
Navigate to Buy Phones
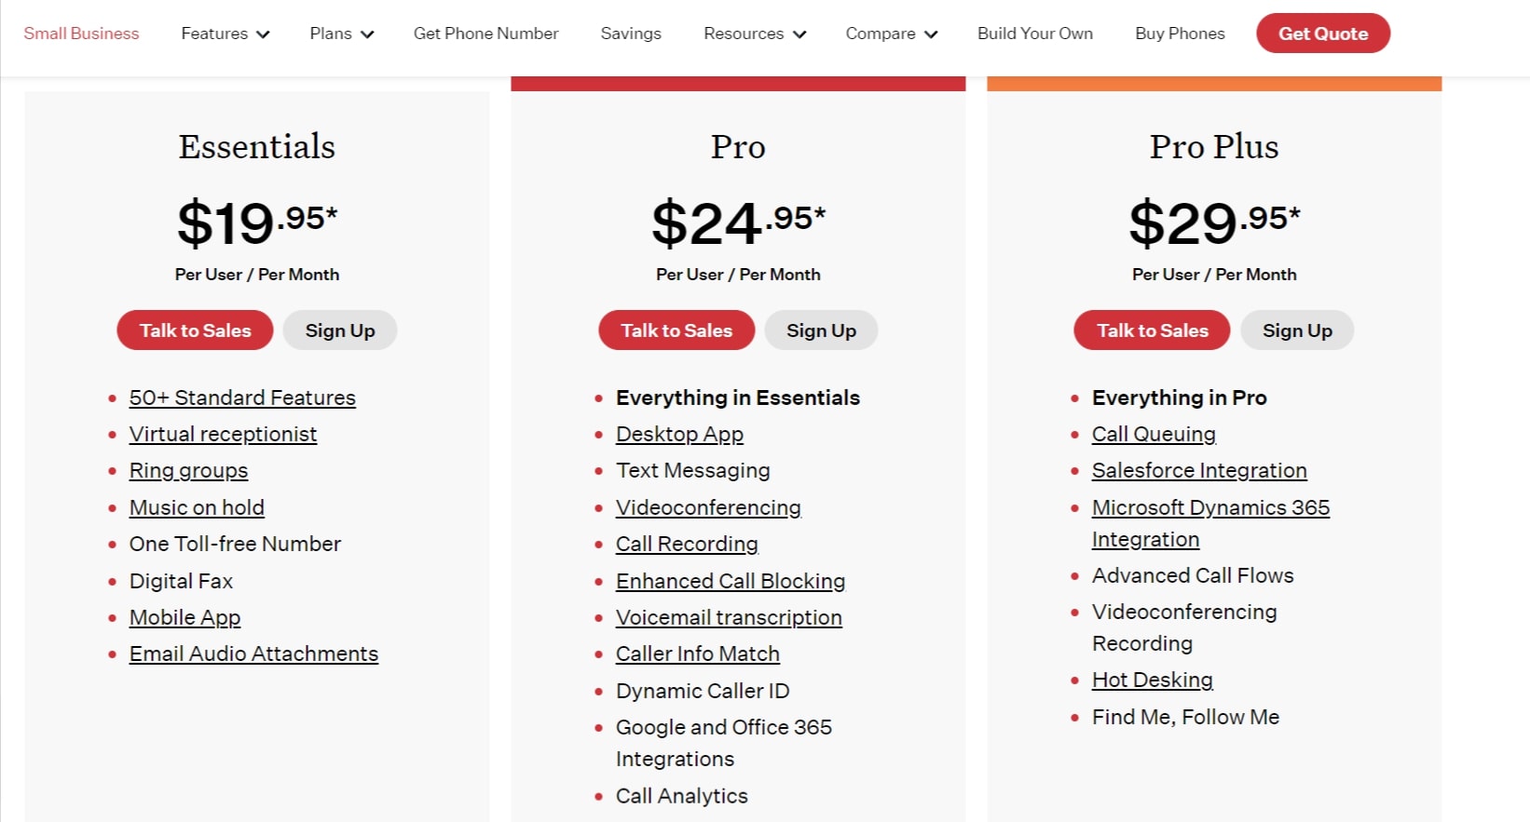(1180, 34)
